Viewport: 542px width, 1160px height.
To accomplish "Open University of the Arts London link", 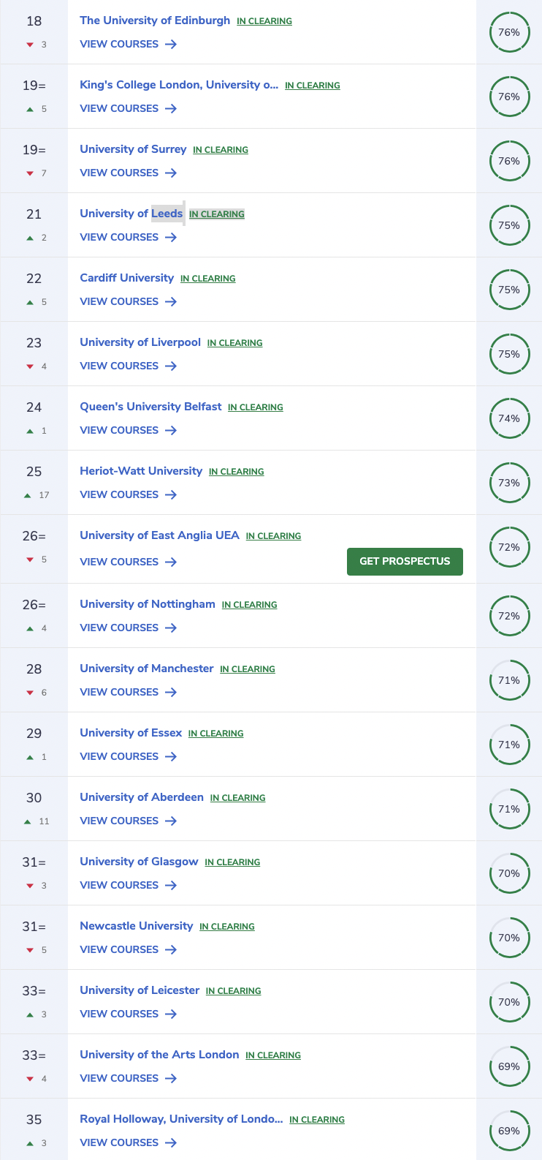I will click(159, 1055).
